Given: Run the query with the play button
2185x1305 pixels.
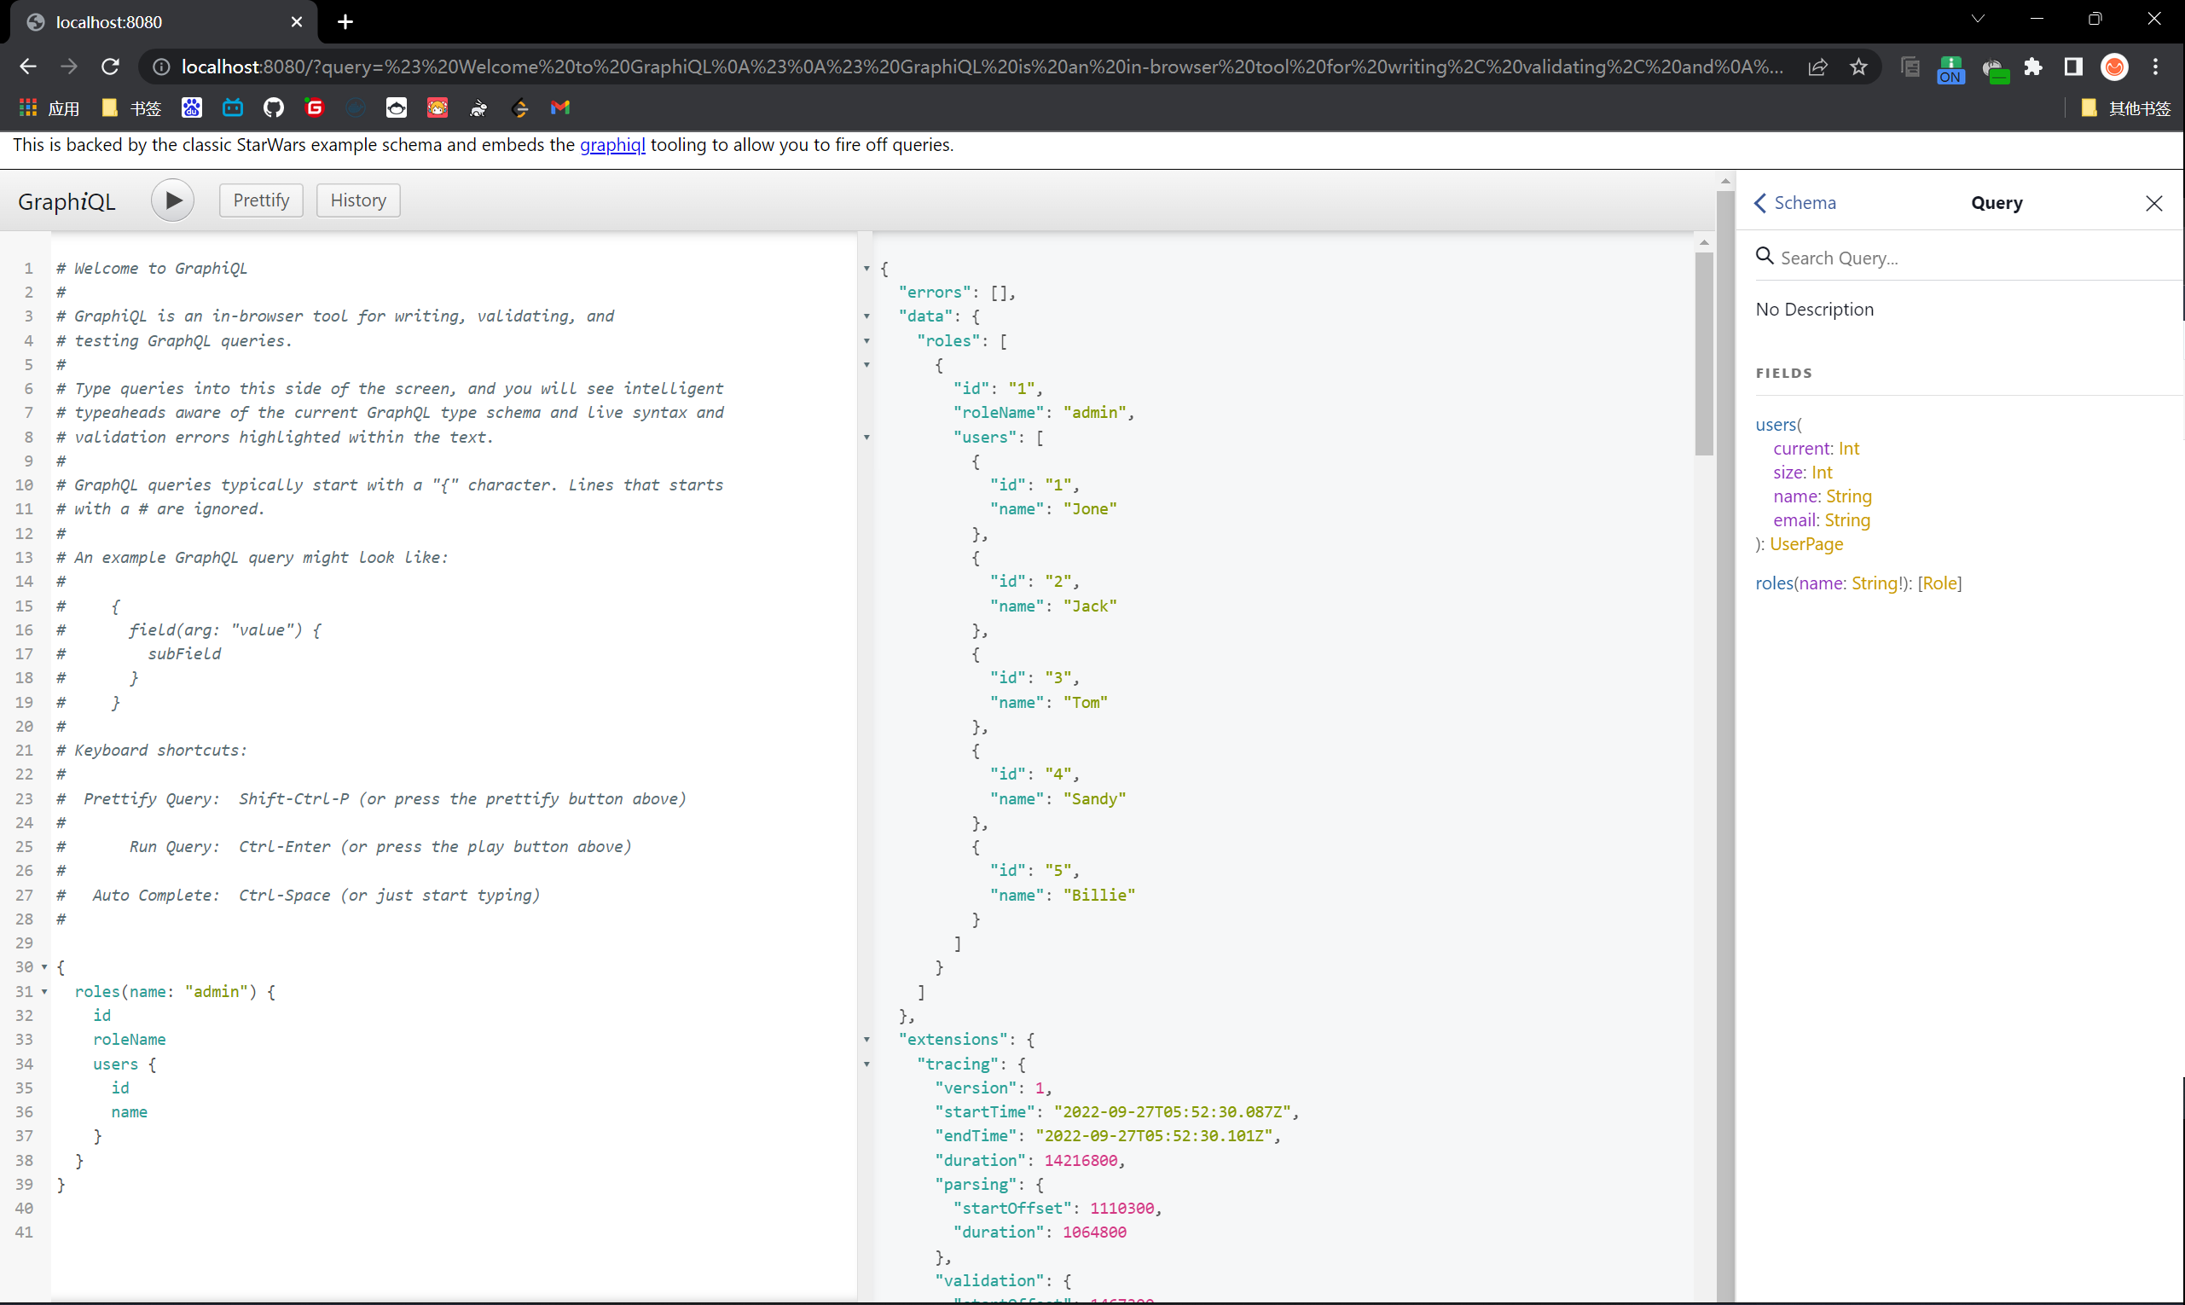Looking at the screenshot, I should pos(172,200).
